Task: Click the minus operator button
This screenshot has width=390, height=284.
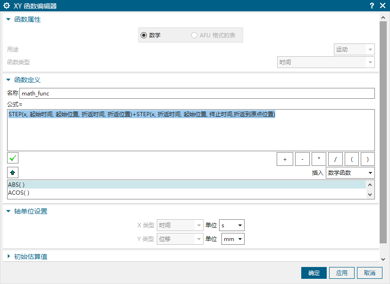Action: coord(302,159)
